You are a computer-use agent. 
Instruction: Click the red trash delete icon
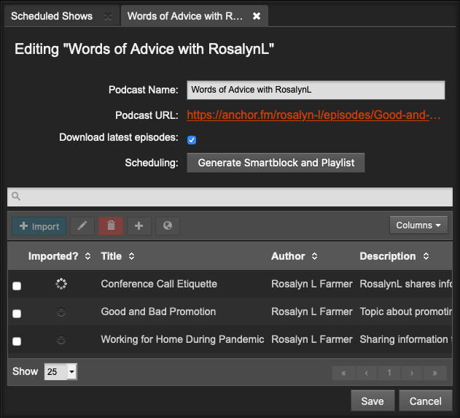click(x=111, y=226)
